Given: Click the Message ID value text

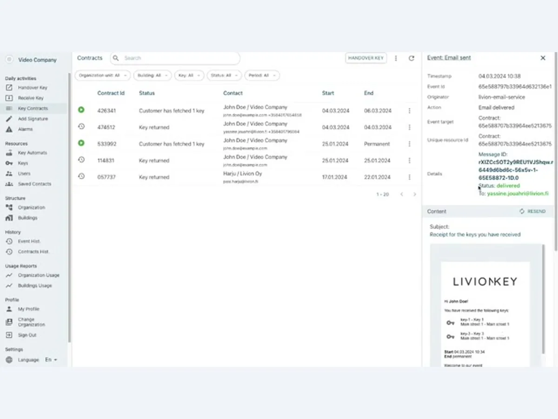Looking at the screenshot, I should 516,170.
